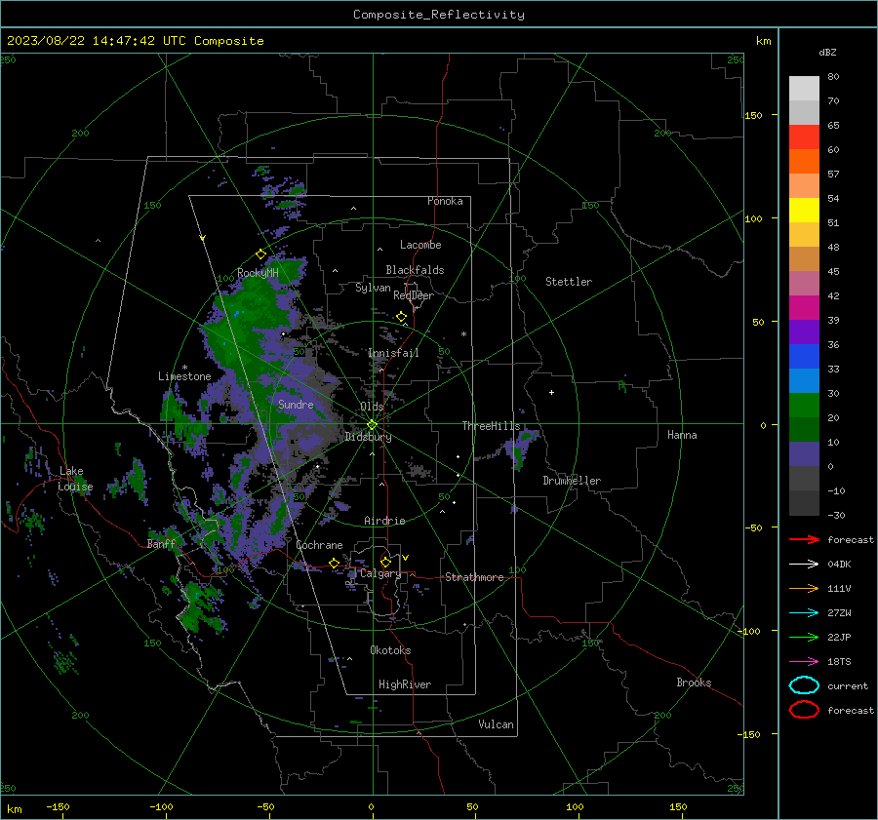Click the 18TS legend label text
Image resolution: width=878 pixels, height=820 pixels.
click(839, 662)
